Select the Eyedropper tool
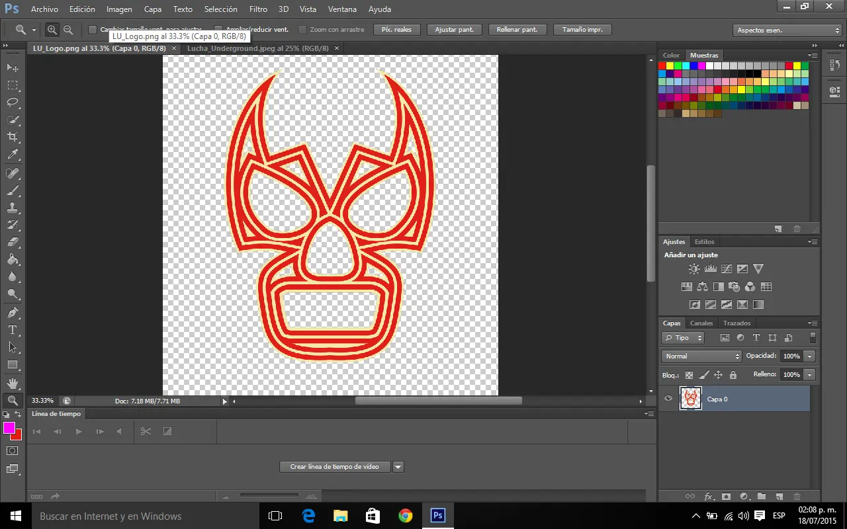The image size is (847, 529). (x=13, y=155)
